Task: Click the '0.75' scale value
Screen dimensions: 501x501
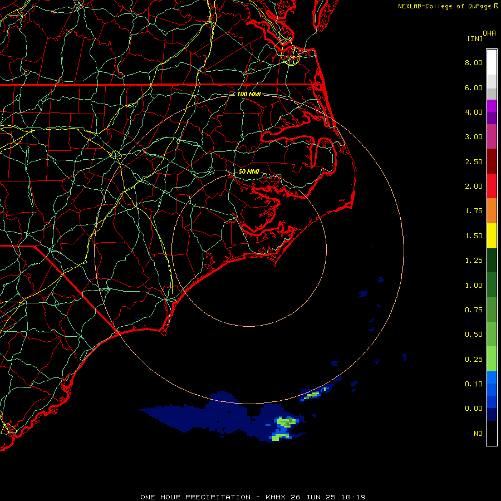Action: click(x=474, y=310)
